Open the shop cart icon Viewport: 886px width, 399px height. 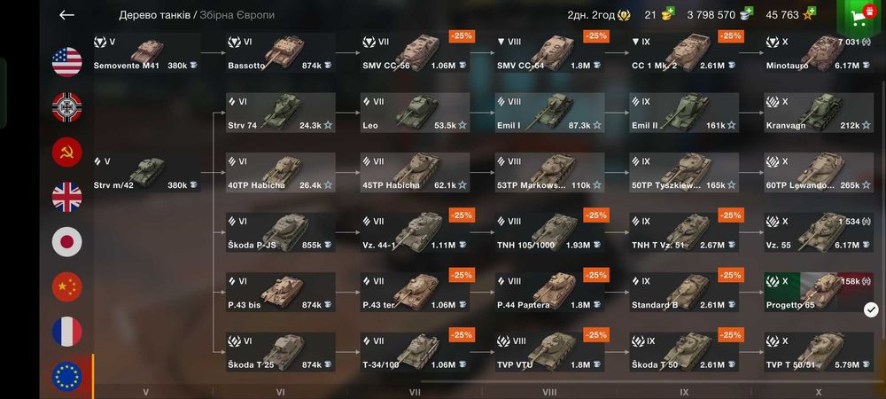861,18
